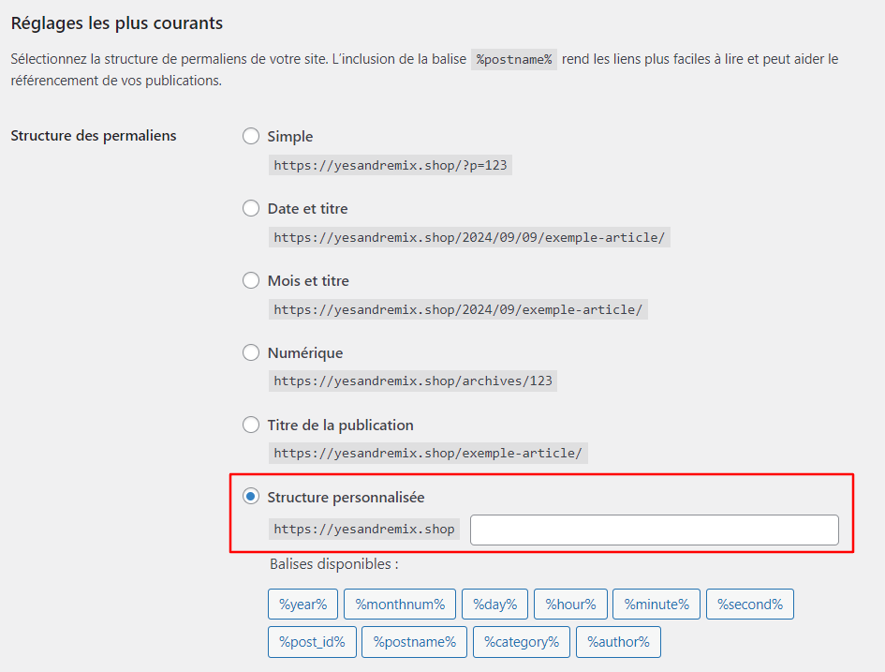This screenshot has width=885, height=672.
Task: Add the %postname% tag
Action: 414,641
